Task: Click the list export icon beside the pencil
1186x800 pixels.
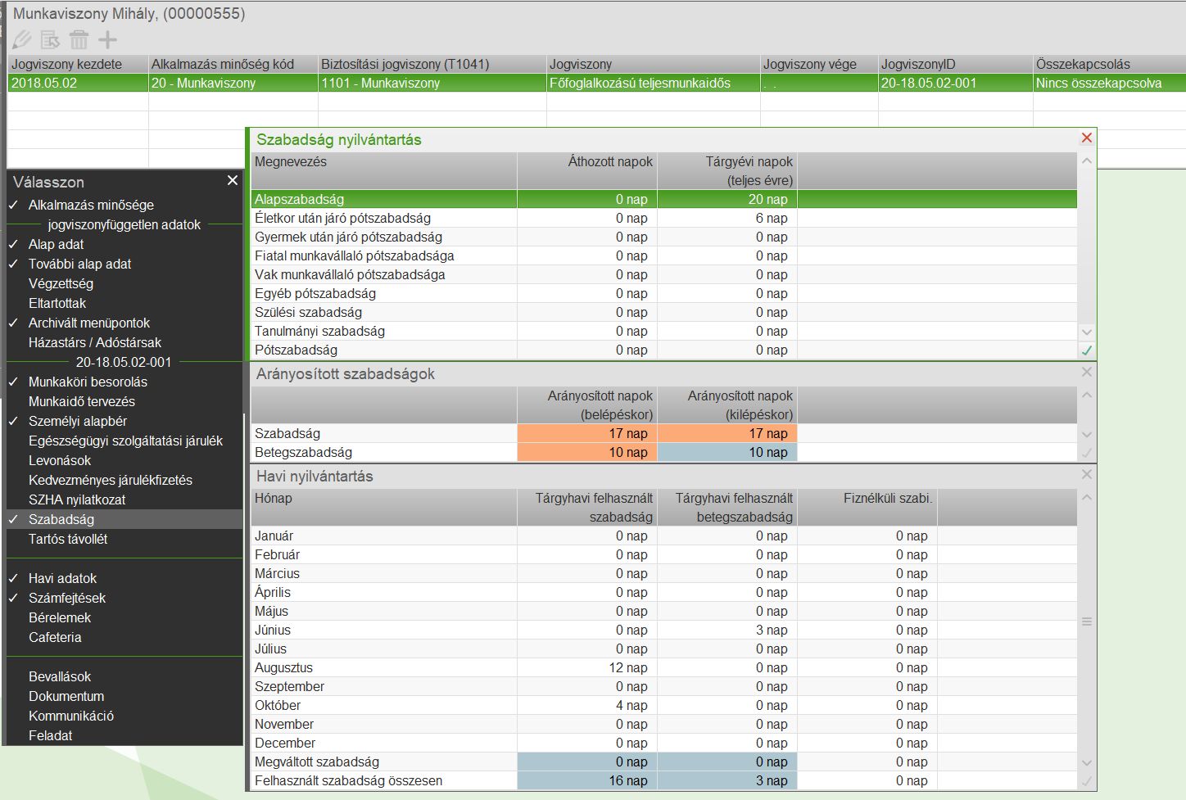Action: tap(51, 39)
